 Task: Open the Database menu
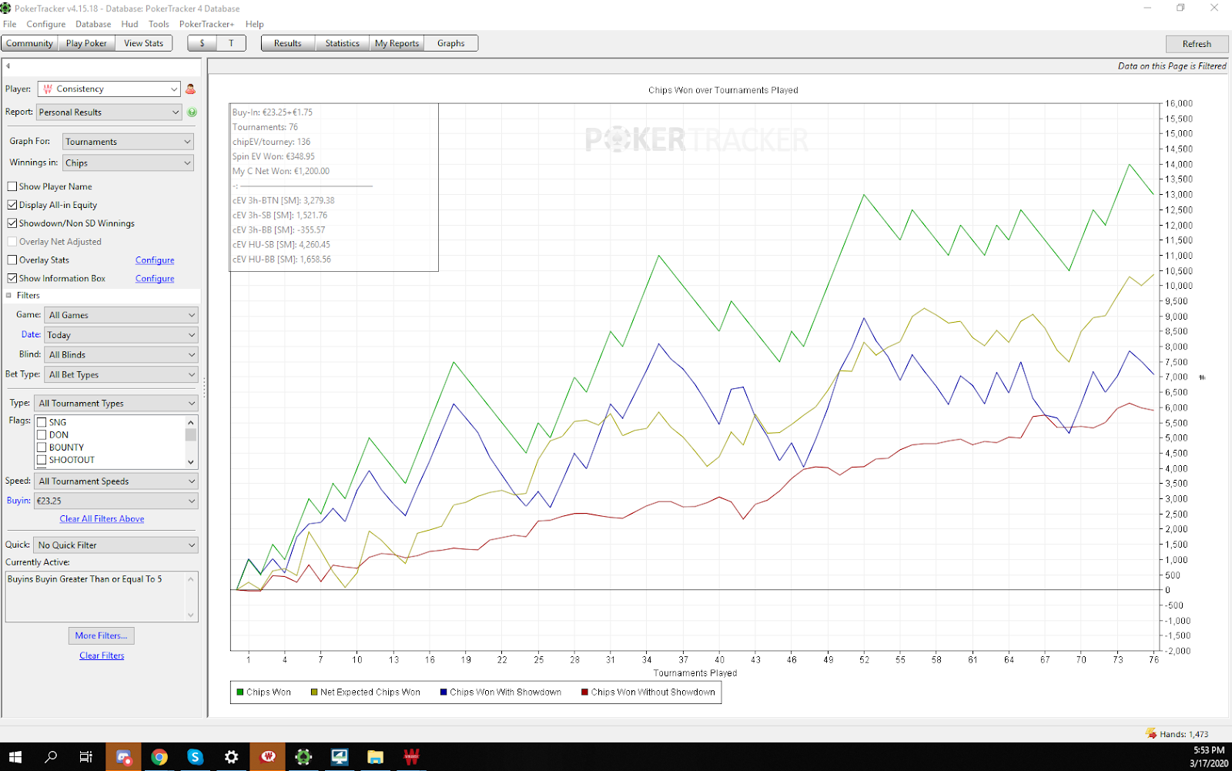tap(93, 24)
